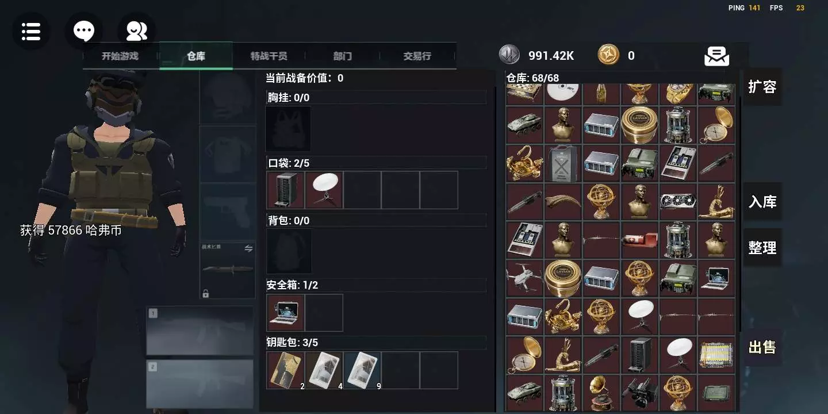Open the mailbox envelope icon
The width and height of the screenshot is (828, 414).
(716, 56)
